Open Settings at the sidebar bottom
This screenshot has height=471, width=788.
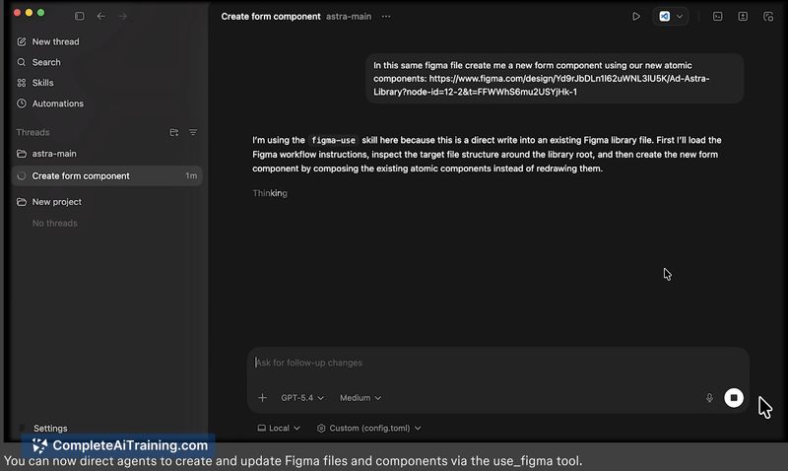tap(50, 429)
